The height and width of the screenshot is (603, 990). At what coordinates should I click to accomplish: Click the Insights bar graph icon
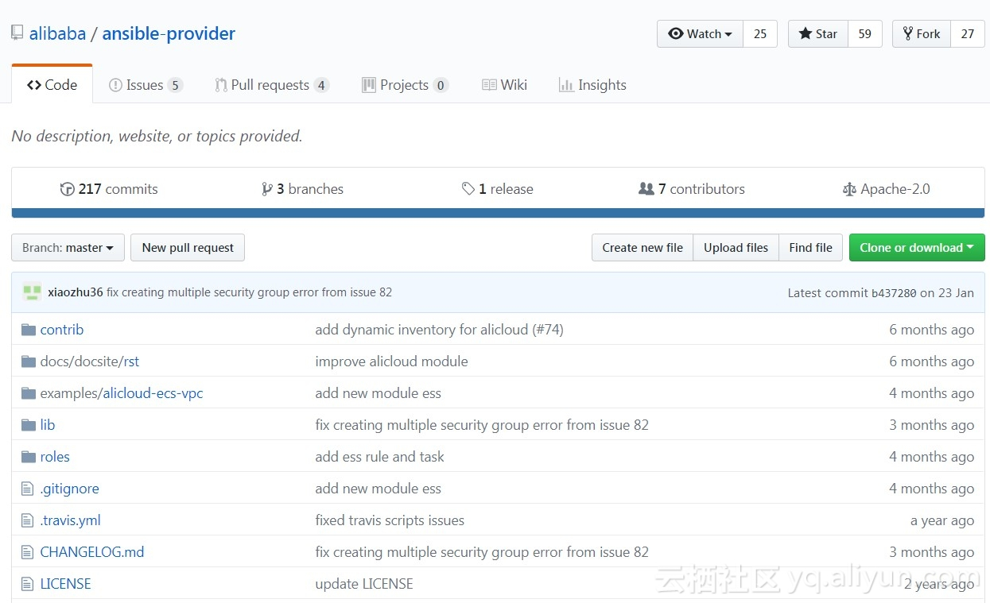pos(566,85)
